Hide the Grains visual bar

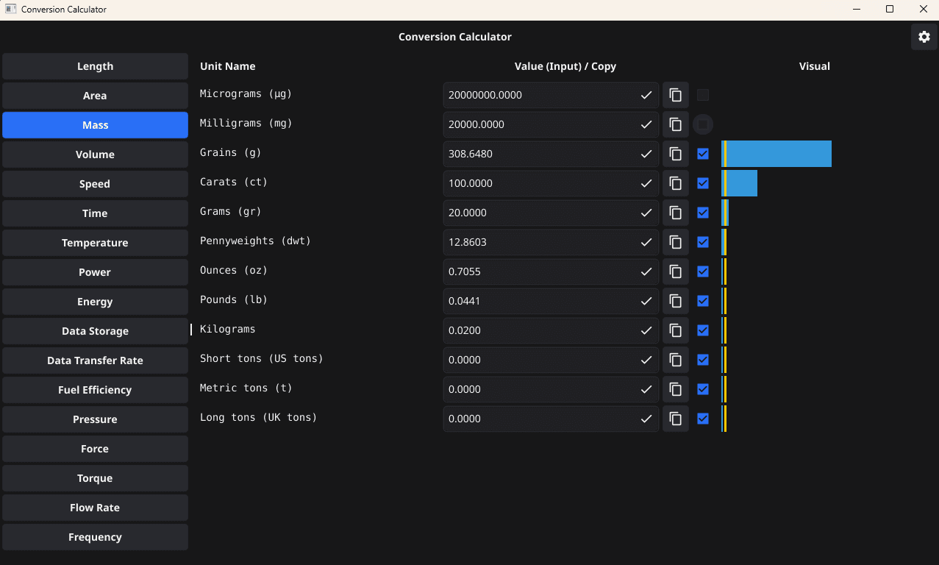click(703, 154)
